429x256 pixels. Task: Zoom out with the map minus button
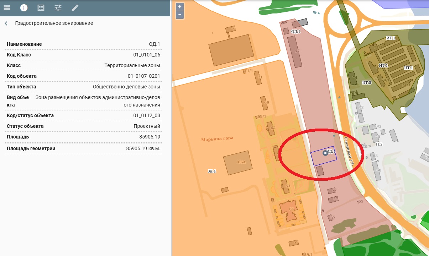(180, 15)
